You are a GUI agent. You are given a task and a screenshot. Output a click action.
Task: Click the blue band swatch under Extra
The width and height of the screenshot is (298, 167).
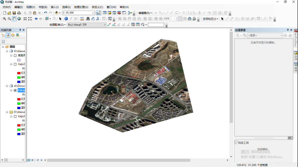point(19,108)
